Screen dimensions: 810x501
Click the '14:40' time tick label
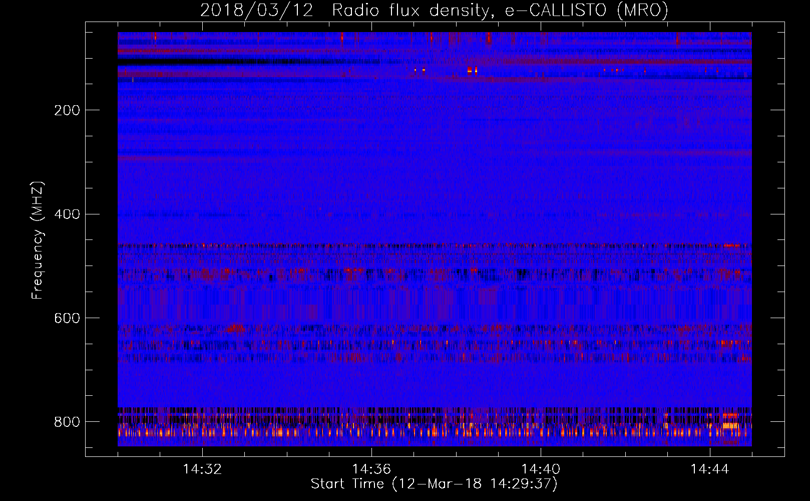point(541,469)
